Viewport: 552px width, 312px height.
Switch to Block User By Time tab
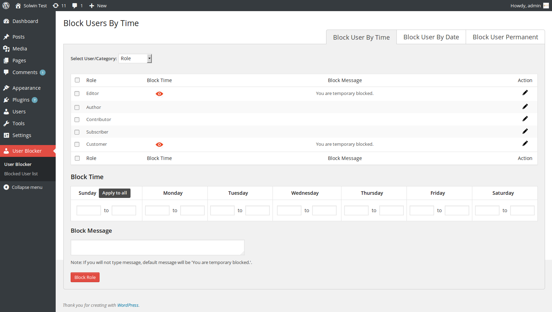click(361, 37)
